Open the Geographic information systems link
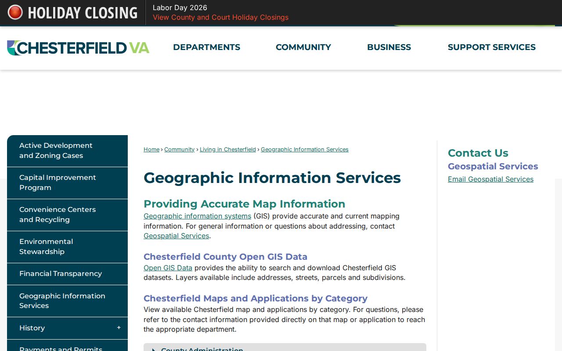 [197, 216]
